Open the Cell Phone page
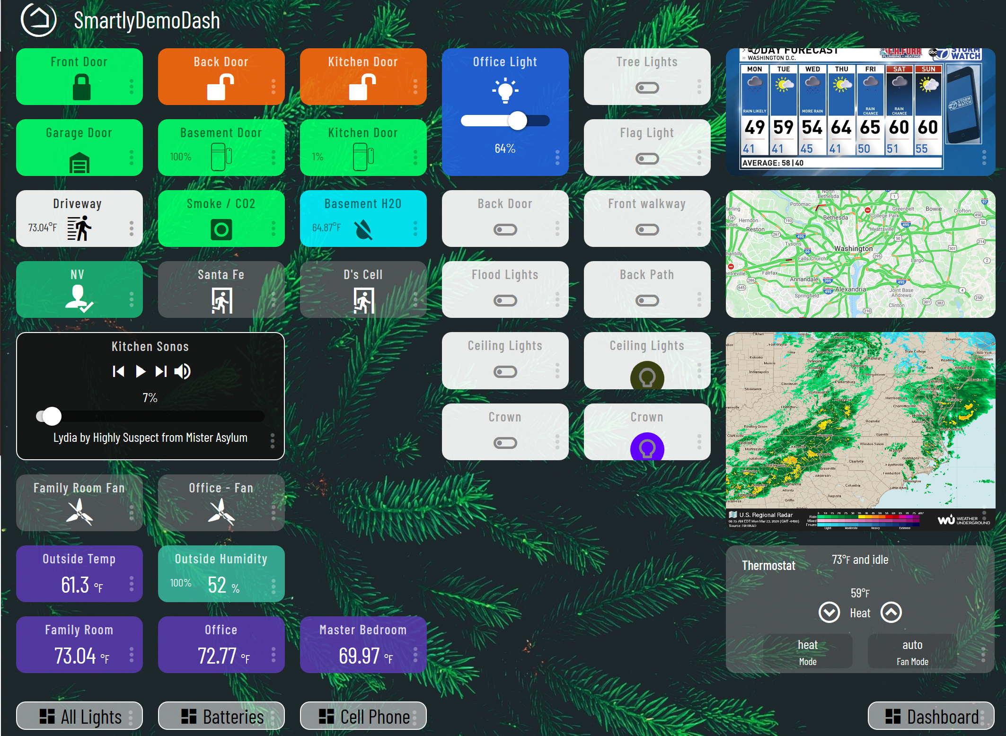This screenshot has width=1006, height=736. tap(363, 716)
